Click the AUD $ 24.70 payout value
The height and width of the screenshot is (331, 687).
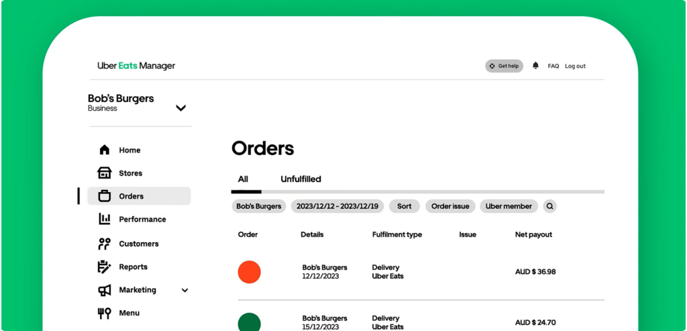[x=535, y=323]
